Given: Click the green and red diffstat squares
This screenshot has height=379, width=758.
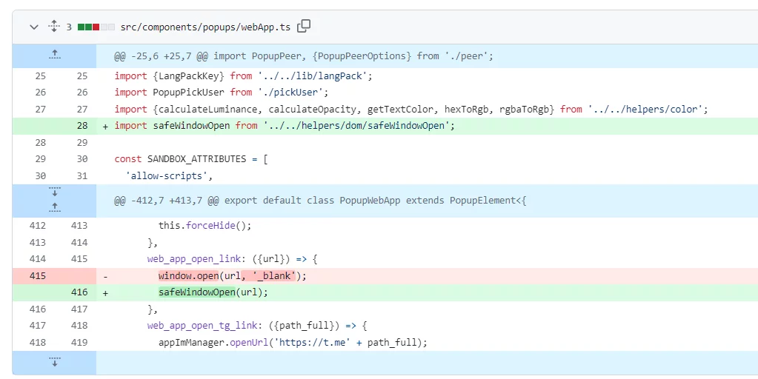Looking at the screenshot, I should coord(96,27).
